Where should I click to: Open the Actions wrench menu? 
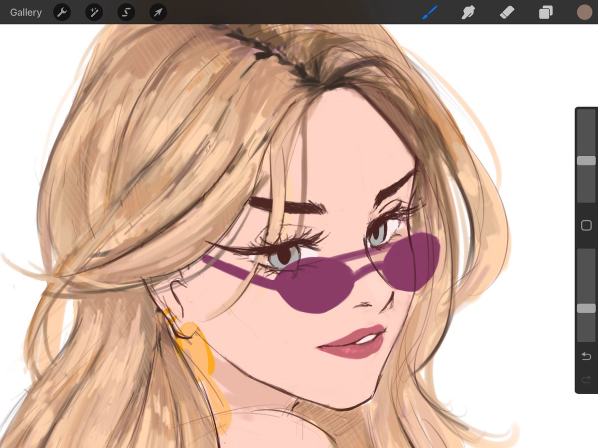click(62, 12)
